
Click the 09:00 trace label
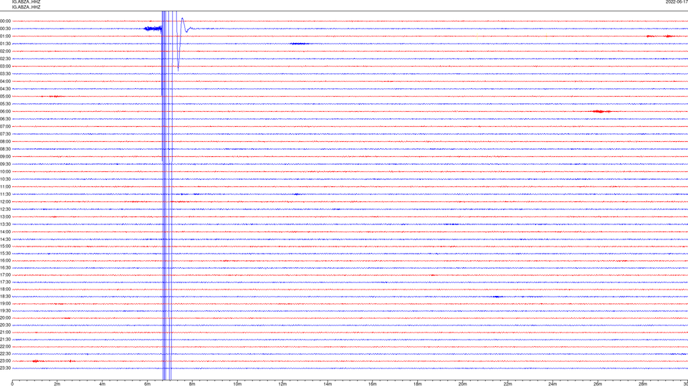coord(5,156)
